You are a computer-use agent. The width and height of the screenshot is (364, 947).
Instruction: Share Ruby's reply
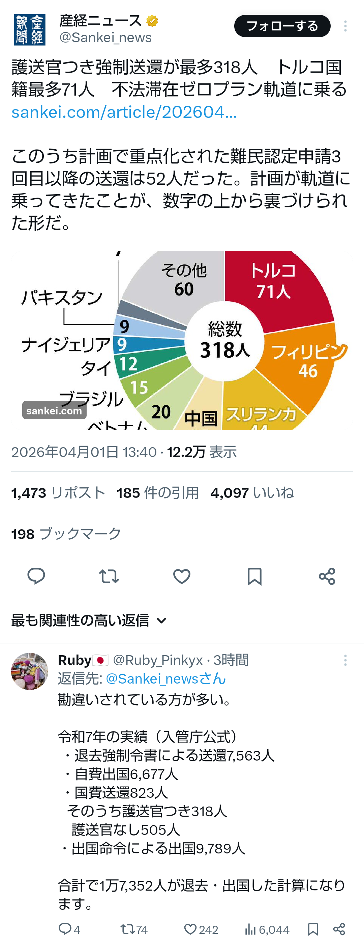tap(339, 929)
